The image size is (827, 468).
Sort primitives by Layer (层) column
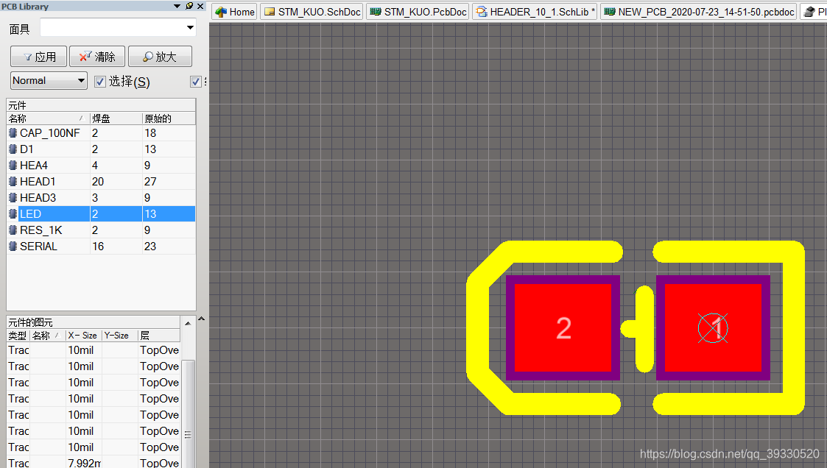(159, 336)
